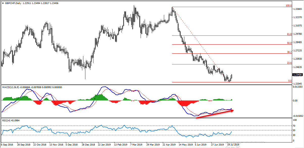This screenshot has width=304, height=148.
Task: Click the 0.0 Fibonacci level label
Action: click(290, 81)
